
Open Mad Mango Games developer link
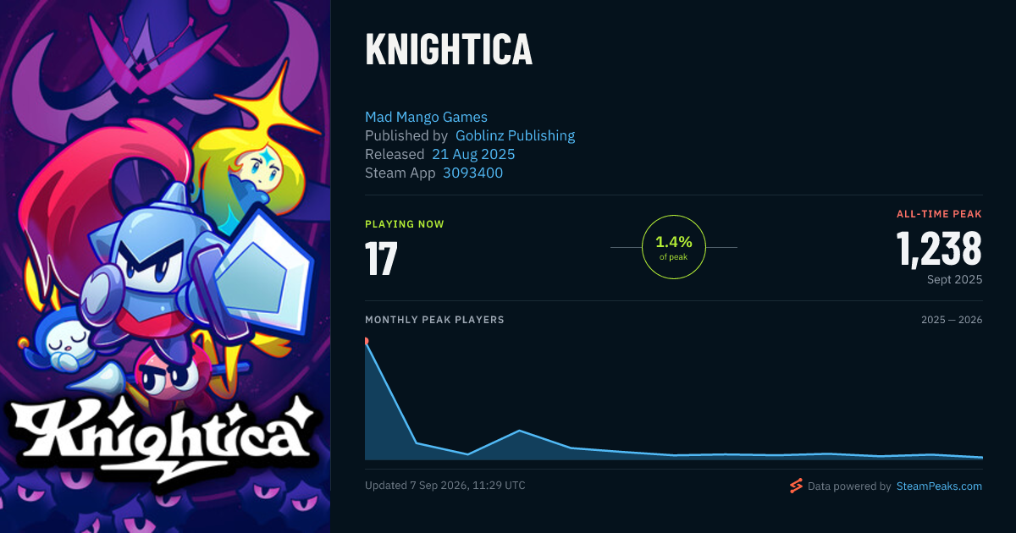click(x=426, y=117)
